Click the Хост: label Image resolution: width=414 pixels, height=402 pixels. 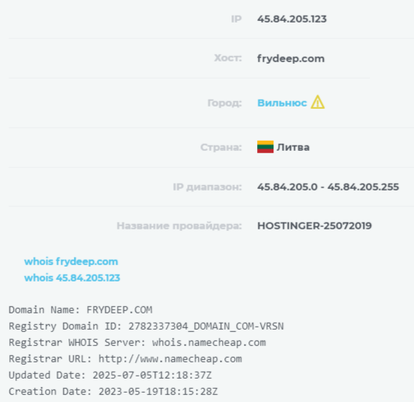click(x=228, y=58)
